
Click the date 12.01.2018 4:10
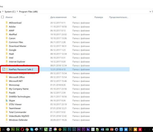[x=58, y=69]
